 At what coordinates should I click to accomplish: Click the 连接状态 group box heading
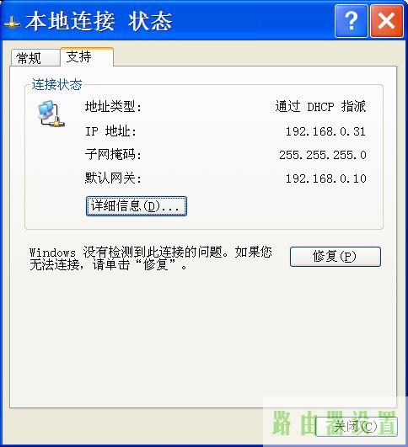tap(56, 84)
